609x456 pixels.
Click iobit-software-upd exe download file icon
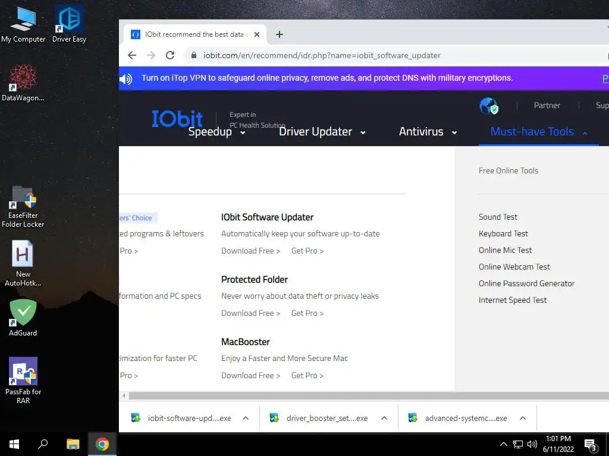pos(136,417)
